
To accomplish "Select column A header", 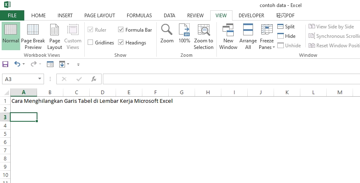I will point(23,92).
